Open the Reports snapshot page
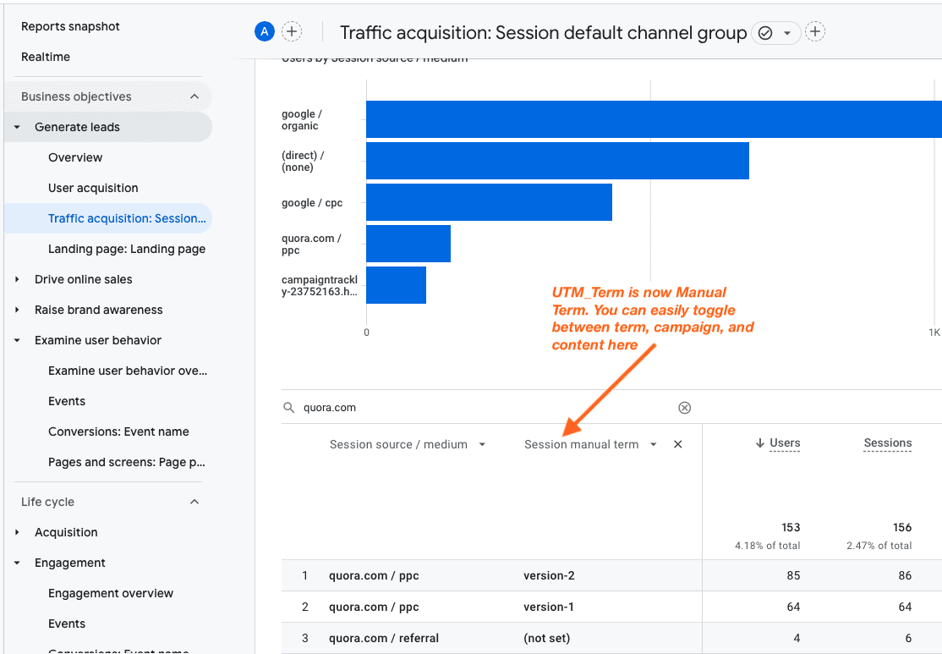 pos(70,26)
